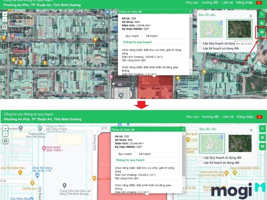
Task: Click the search icon in the lower map sidebar
Action: coord(263,129)
